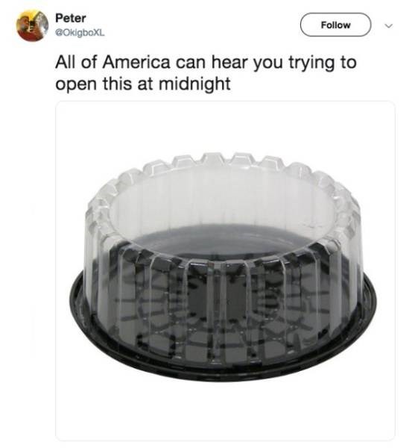Click Peter's profile avatar picture
Screen dimensions: 415x448
tap(32, 25)
